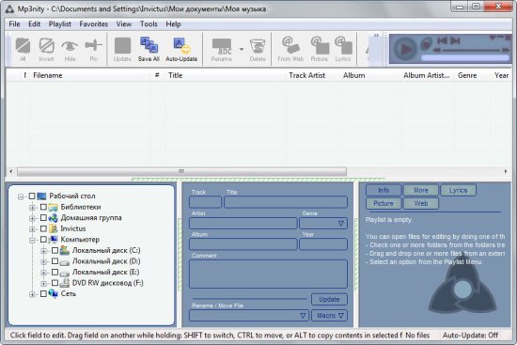
Task: Click the fast-forward double-arrow in player
Action: (x=506, y=50)
